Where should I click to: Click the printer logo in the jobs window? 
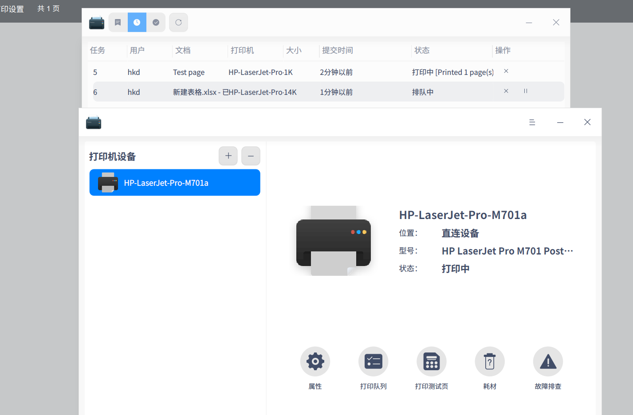click(x=97, y=22)
